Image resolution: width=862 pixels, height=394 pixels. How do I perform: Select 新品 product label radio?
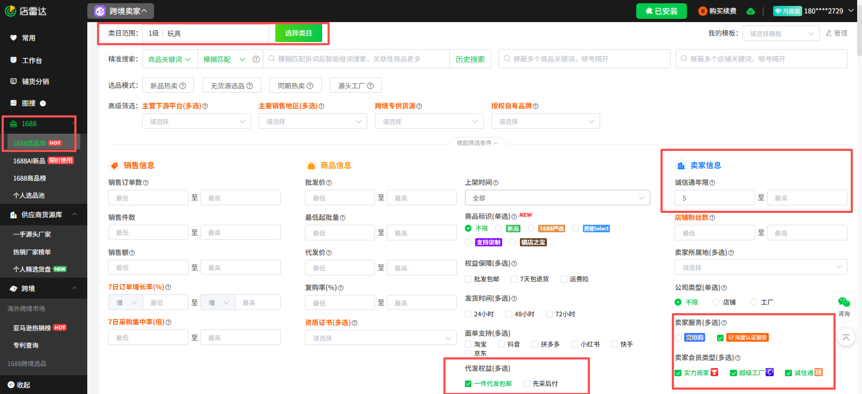point(498,229)
